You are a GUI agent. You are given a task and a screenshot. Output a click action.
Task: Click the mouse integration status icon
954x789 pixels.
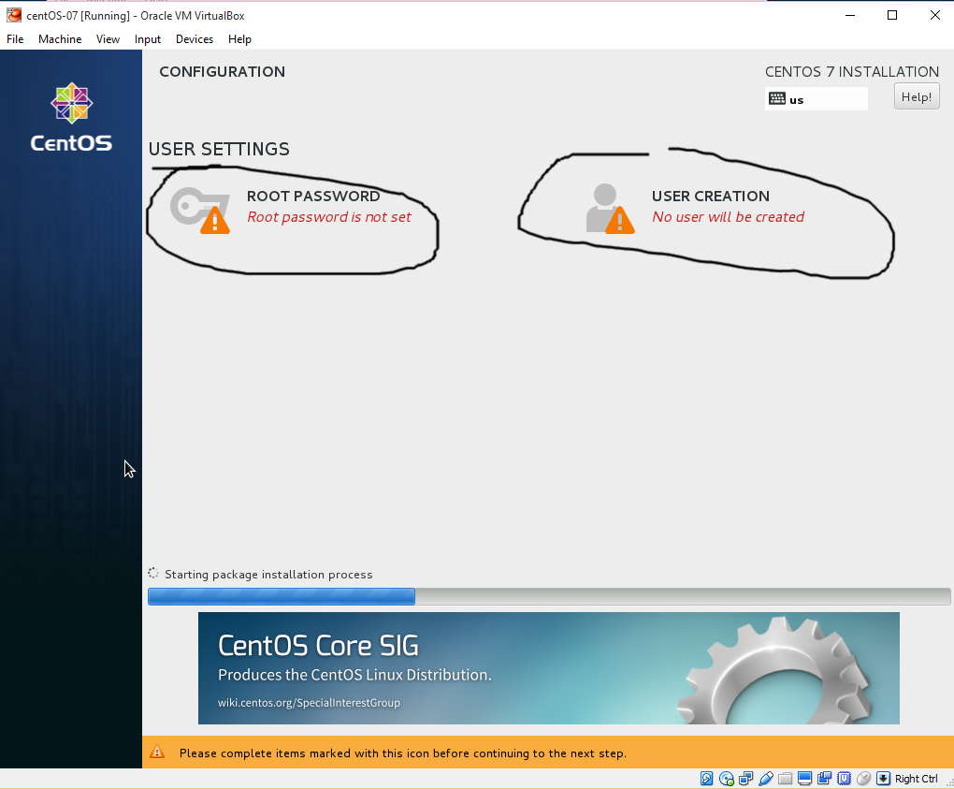point(863,779)
